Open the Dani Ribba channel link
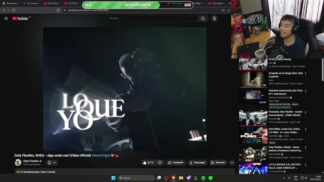Image resolution: width=324 pixels, height=182 pixels. click(x=273, y=136)
